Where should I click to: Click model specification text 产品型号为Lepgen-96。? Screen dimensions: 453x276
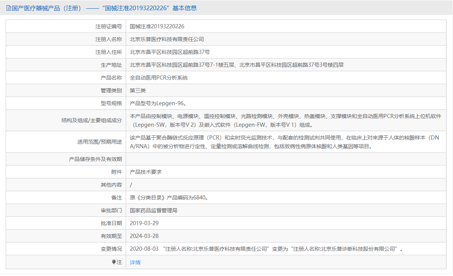click(x=158, y=103)
